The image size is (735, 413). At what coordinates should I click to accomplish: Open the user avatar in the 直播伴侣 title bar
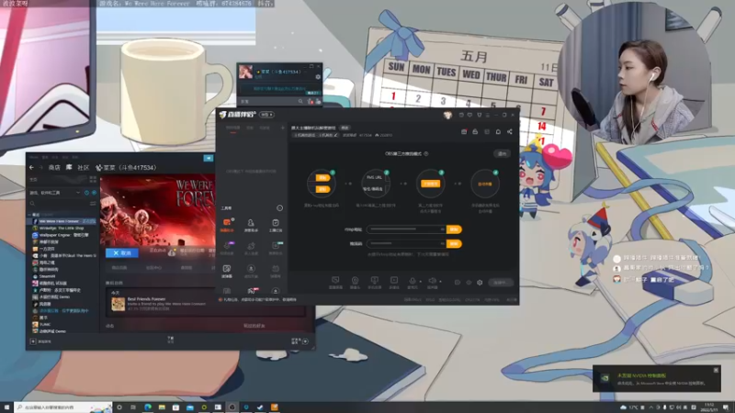tap(447, 115)
